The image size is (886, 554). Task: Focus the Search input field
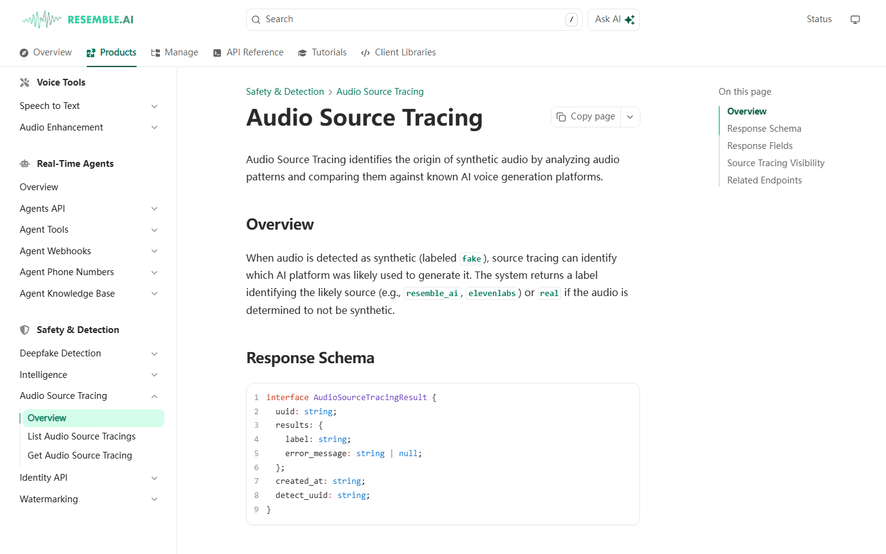pyautogui.click(x=414, y=20)
